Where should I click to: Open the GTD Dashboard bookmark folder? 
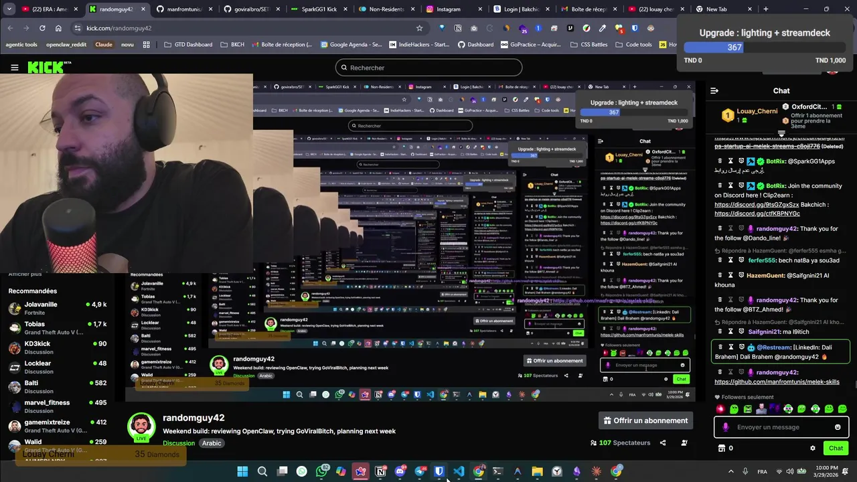[188, 45]
